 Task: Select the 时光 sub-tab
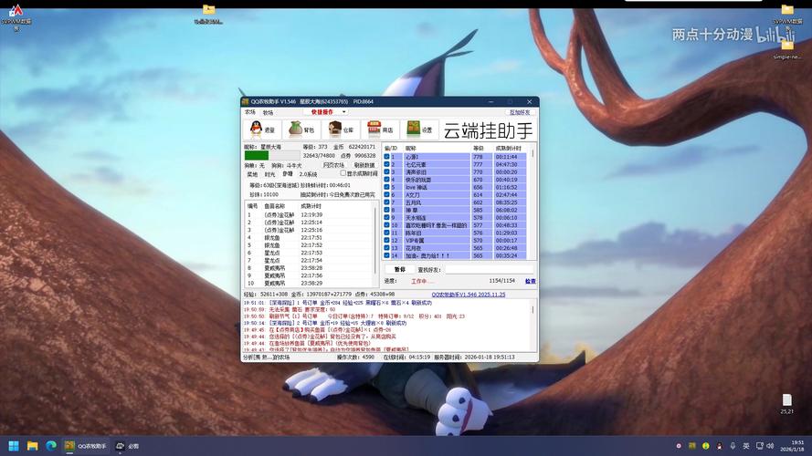[269, 174]
